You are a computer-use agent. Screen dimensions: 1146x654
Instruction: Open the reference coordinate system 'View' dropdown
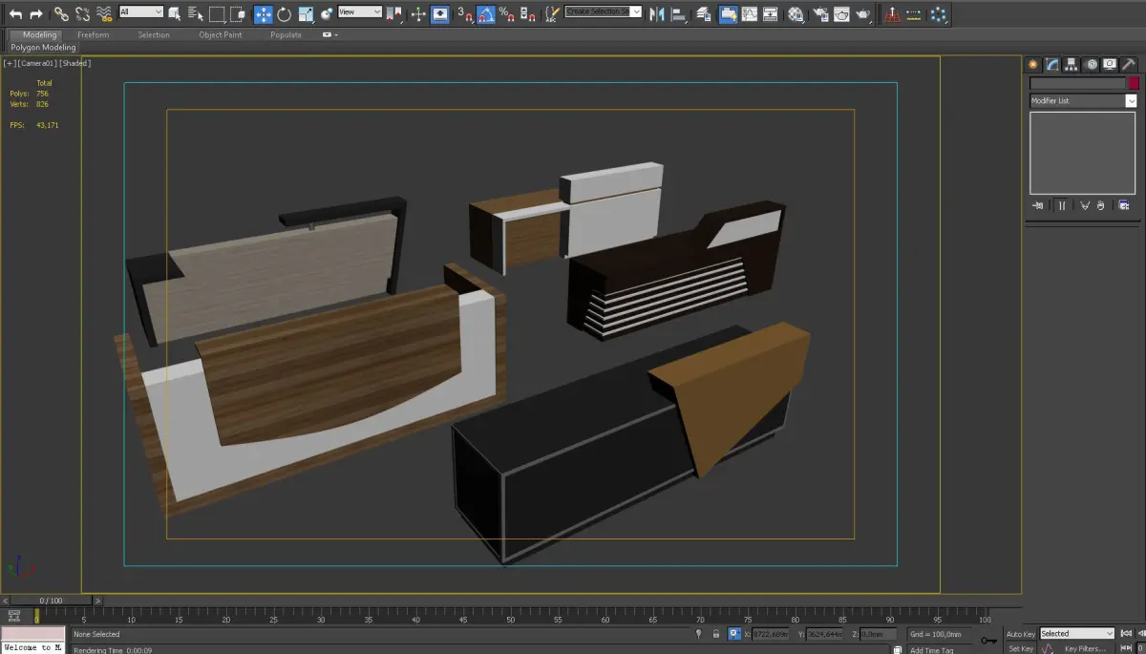(x=360, y=12)
